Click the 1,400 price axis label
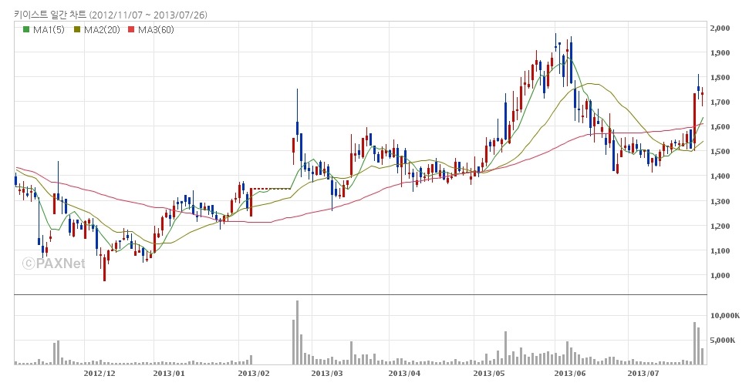749x386 pixels. coord(720,176)
